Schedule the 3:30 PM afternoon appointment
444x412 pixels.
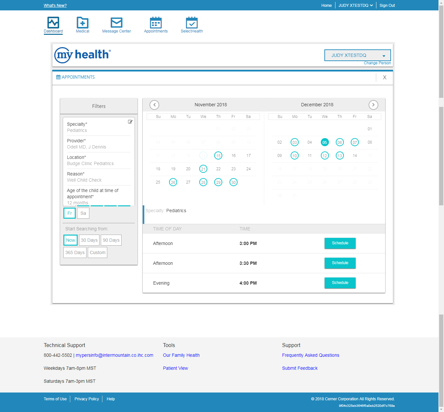[x=340, y=263]
